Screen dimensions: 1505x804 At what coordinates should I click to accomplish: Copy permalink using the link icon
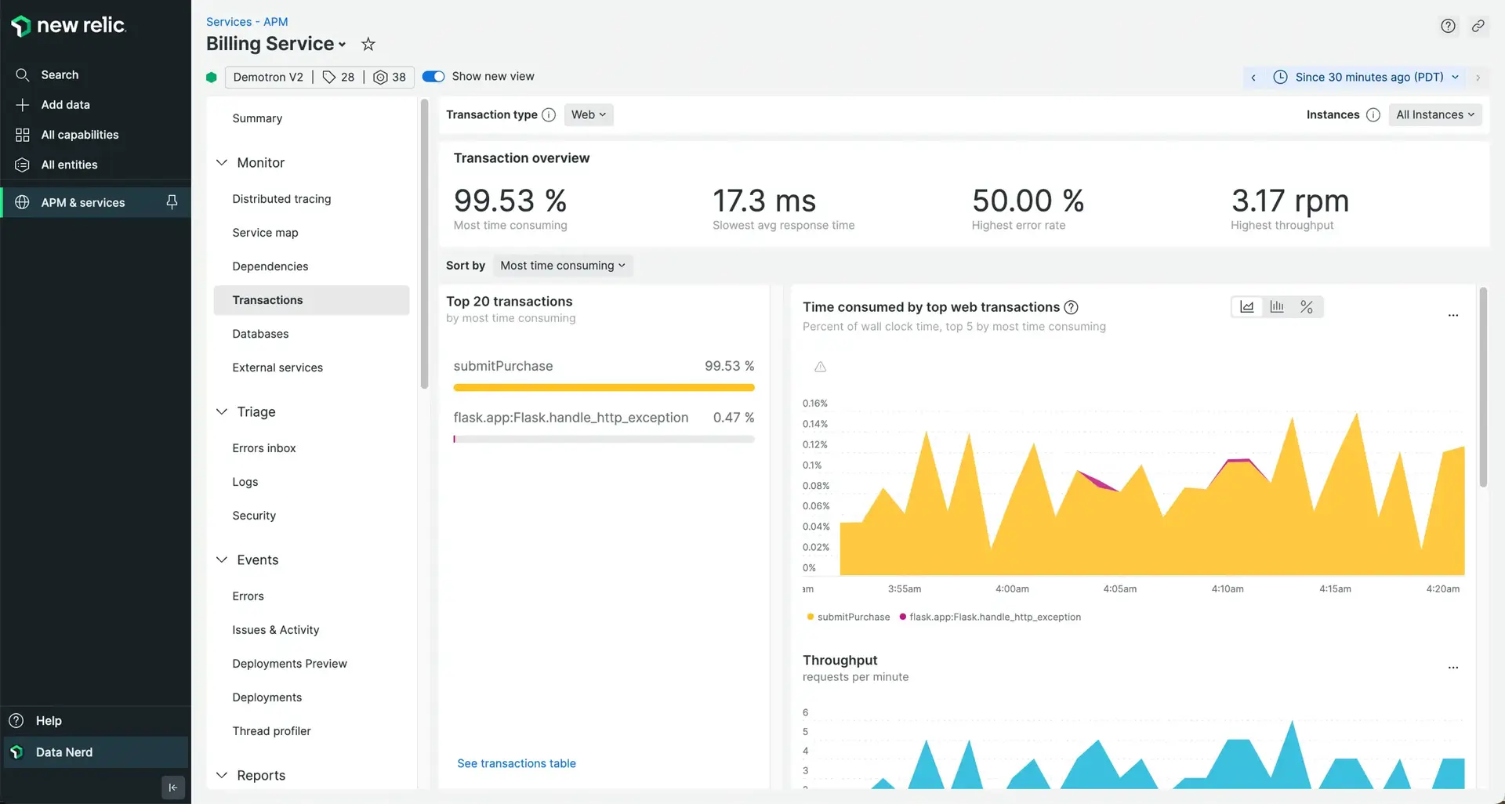point(1478,26)
